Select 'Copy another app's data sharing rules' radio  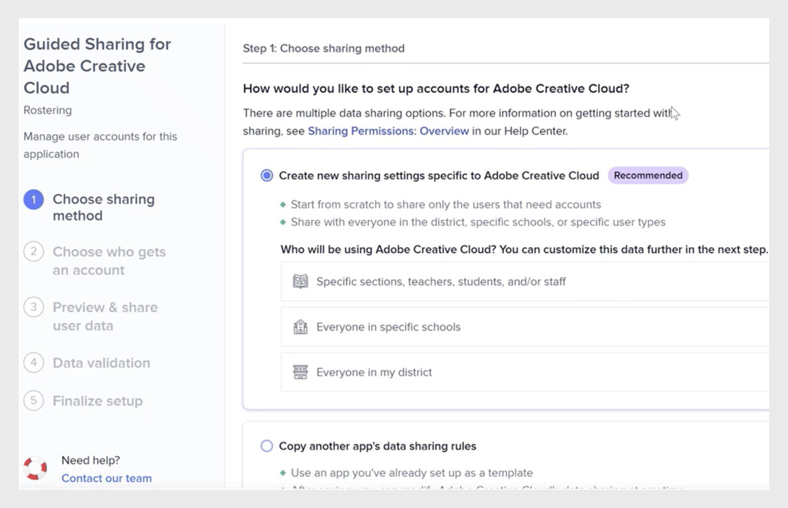click(266, 446)
